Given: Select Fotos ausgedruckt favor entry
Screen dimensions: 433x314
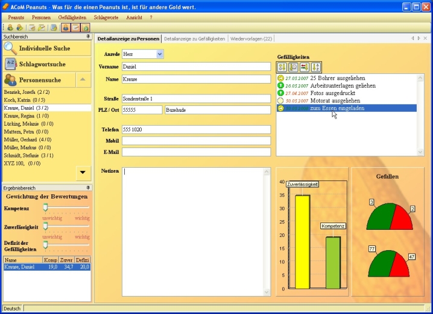Looking at the screenshot, I should [330, 93].
